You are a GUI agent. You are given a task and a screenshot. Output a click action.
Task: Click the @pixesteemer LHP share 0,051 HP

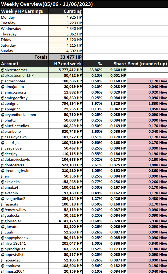click(115, 75)
